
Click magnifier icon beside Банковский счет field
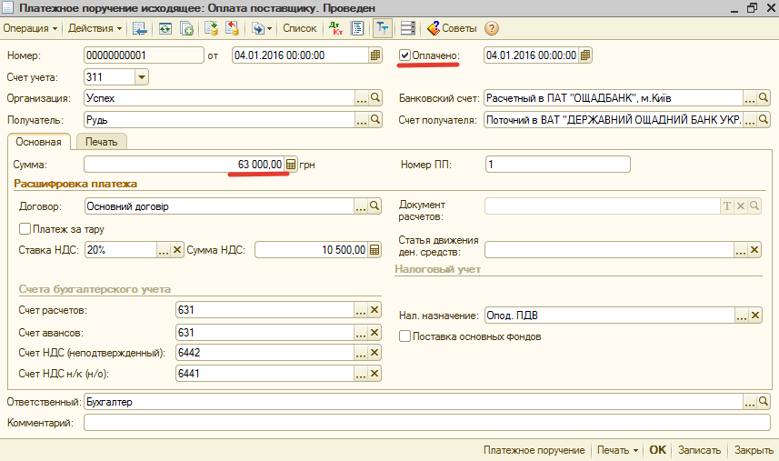coord(764,98)
